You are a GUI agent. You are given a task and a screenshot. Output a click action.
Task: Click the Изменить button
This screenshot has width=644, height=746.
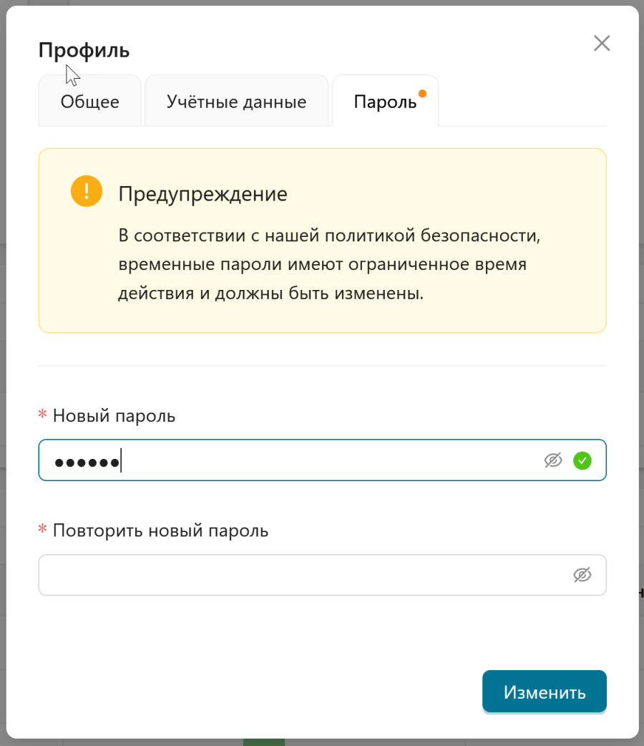pos(545,692)
